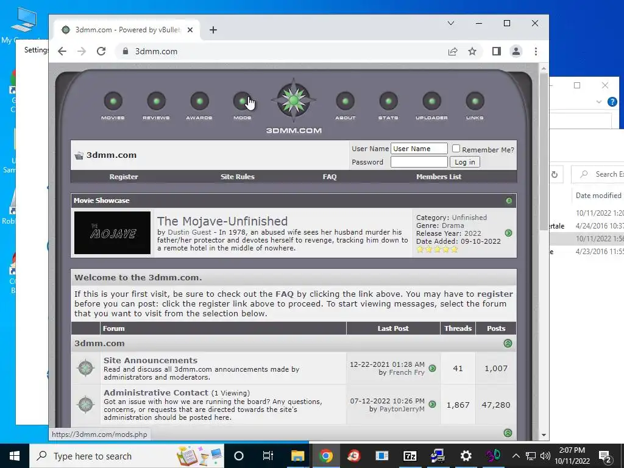Click Chrome address bar URL
The image size is (624, 468).
coord(157,51)
